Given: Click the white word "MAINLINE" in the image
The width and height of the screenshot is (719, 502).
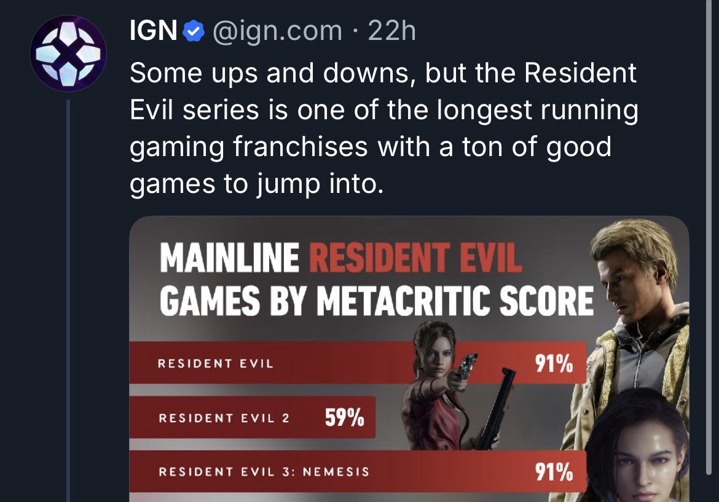Looking at the screenshot, I should tap(230, 258).
